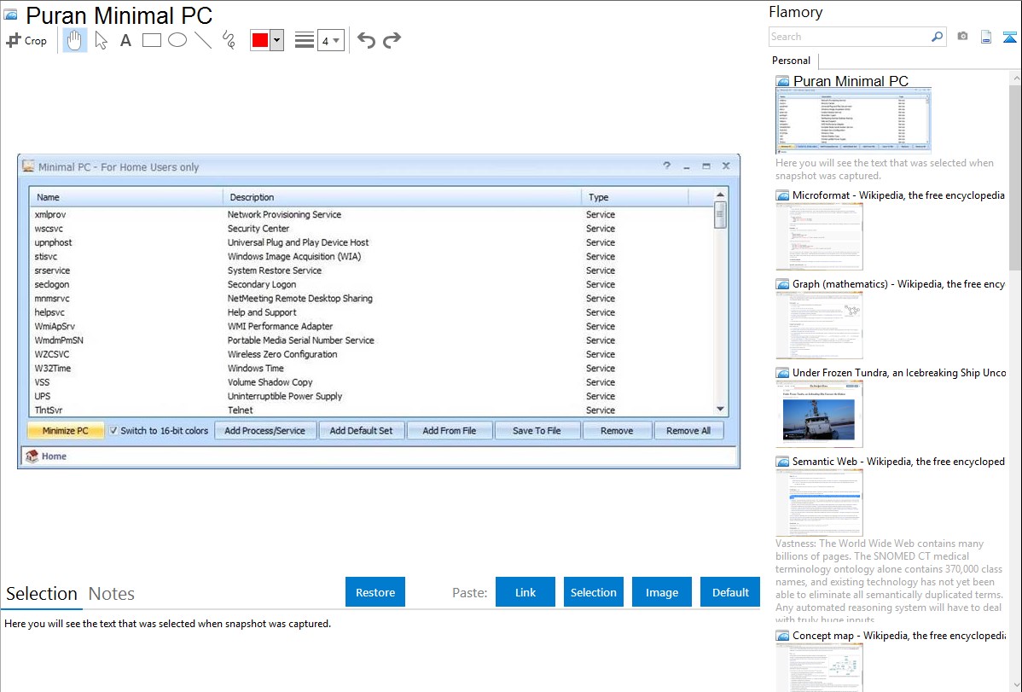This screenshot has height=692, width=1022.
Task: Select the seclogon row
Action: point(371,284)
